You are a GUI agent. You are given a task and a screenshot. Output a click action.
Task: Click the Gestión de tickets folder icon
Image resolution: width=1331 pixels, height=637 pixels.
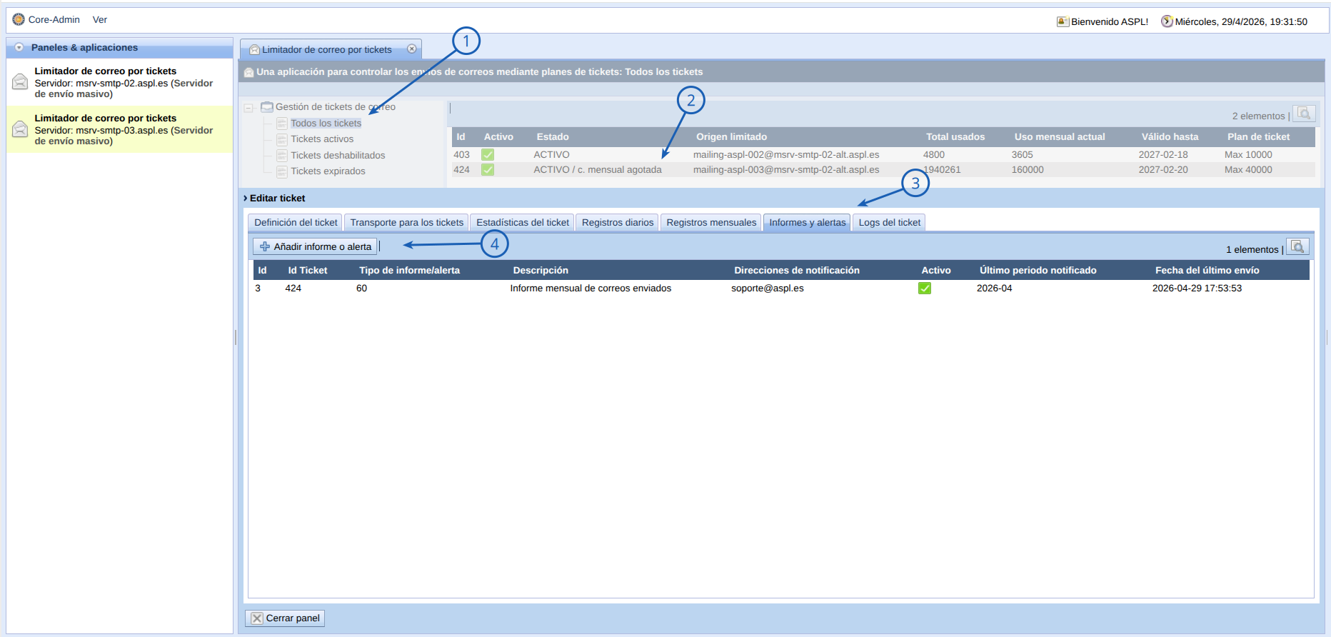click(267, 107)
